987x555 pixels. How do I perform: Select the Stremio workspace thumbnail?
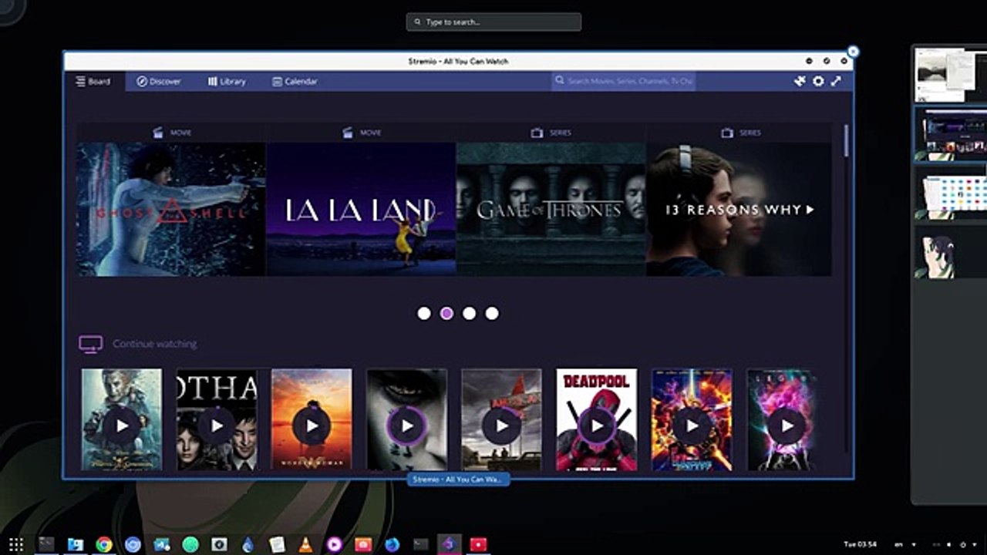click(x=950, y=134)
